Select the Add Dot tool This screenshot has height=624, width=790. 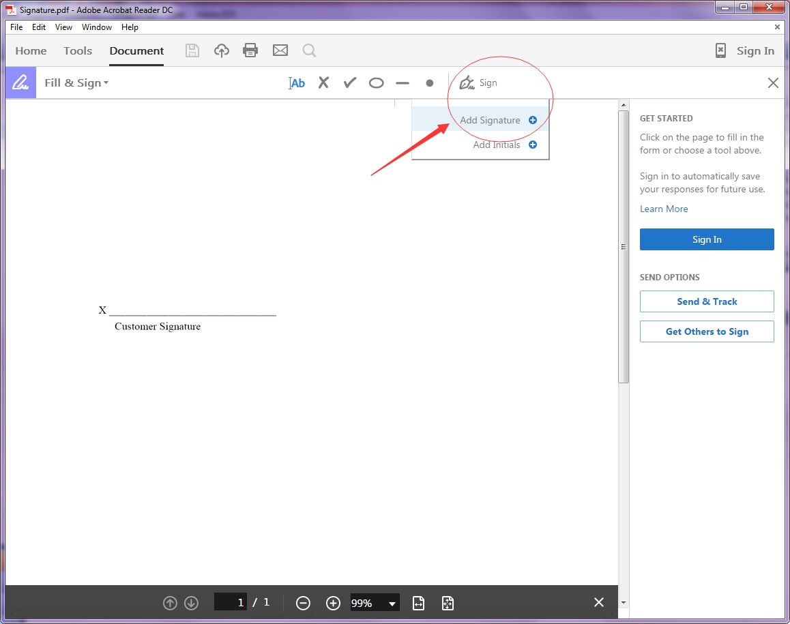click(429, 83)
